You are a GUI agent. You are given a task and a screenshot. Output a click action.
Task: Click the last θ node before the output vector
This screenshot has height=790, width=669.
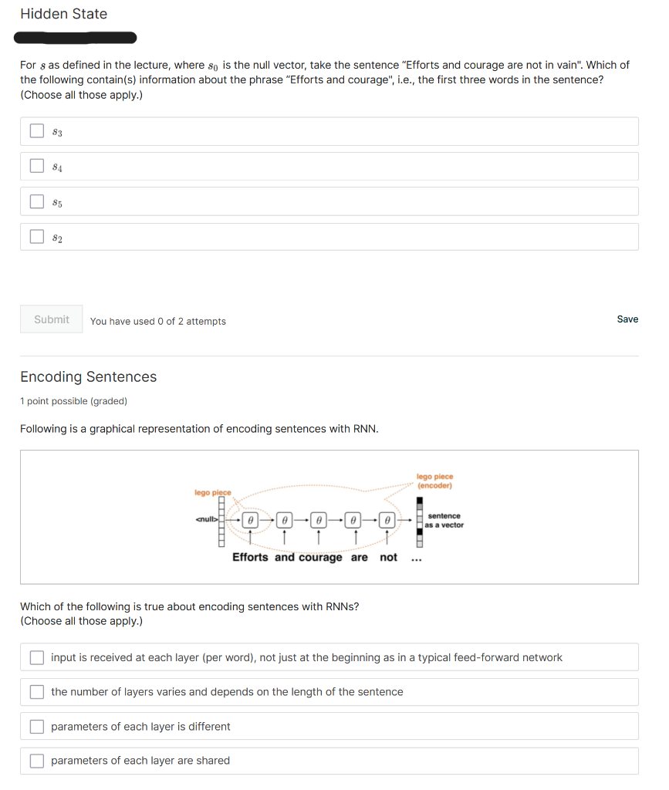coord(387,520)
